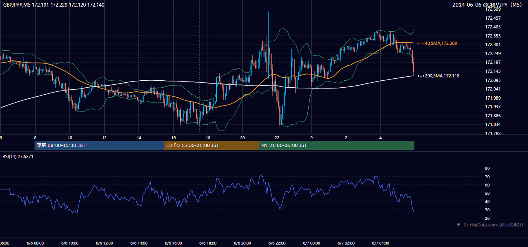Click the RSI(14) 27.6271 indicator label
The height and width of the screenshot is (247, 528).
click(x=18, y=156)
